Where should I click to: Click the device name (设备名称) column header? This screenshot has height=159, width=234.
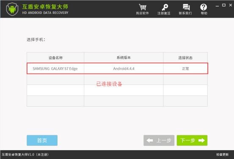pyautogui.click(x=55, y=58)
